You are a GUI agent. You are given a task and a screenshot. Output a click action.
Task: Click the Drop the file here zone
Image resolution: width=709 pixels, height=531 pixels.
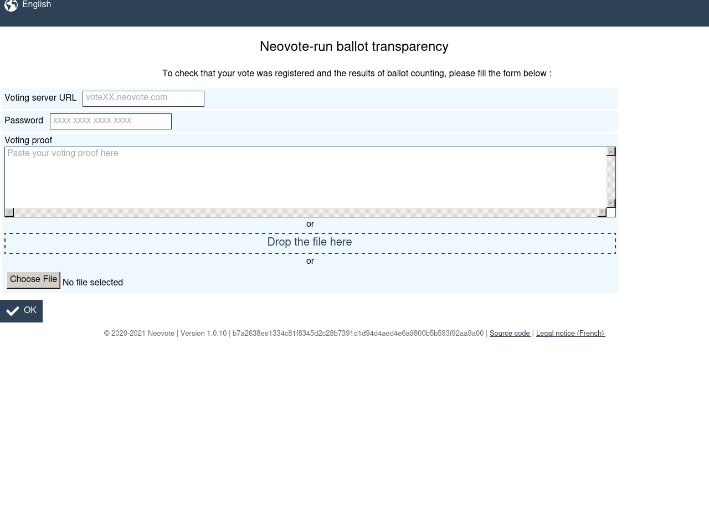point(310,243)
